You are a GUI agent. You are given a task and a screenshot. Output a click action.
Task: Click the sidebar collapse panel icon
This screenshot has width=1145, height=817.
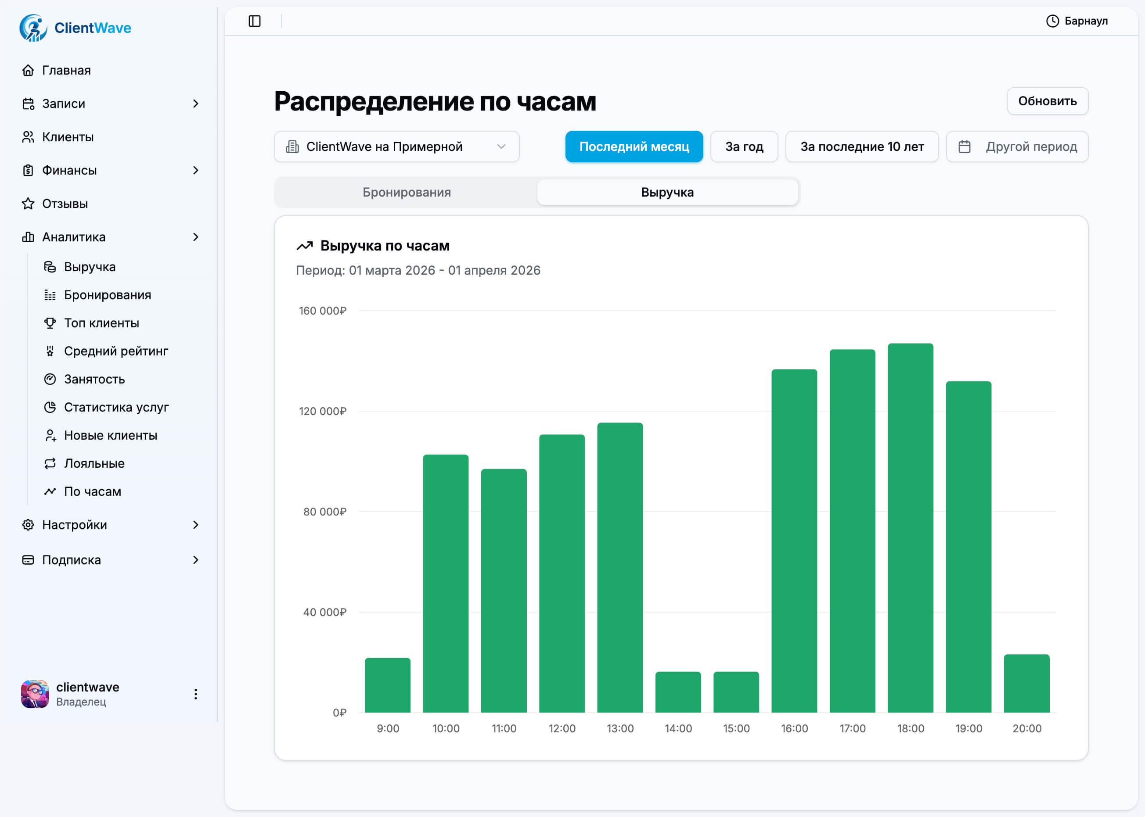coord(255,21)
